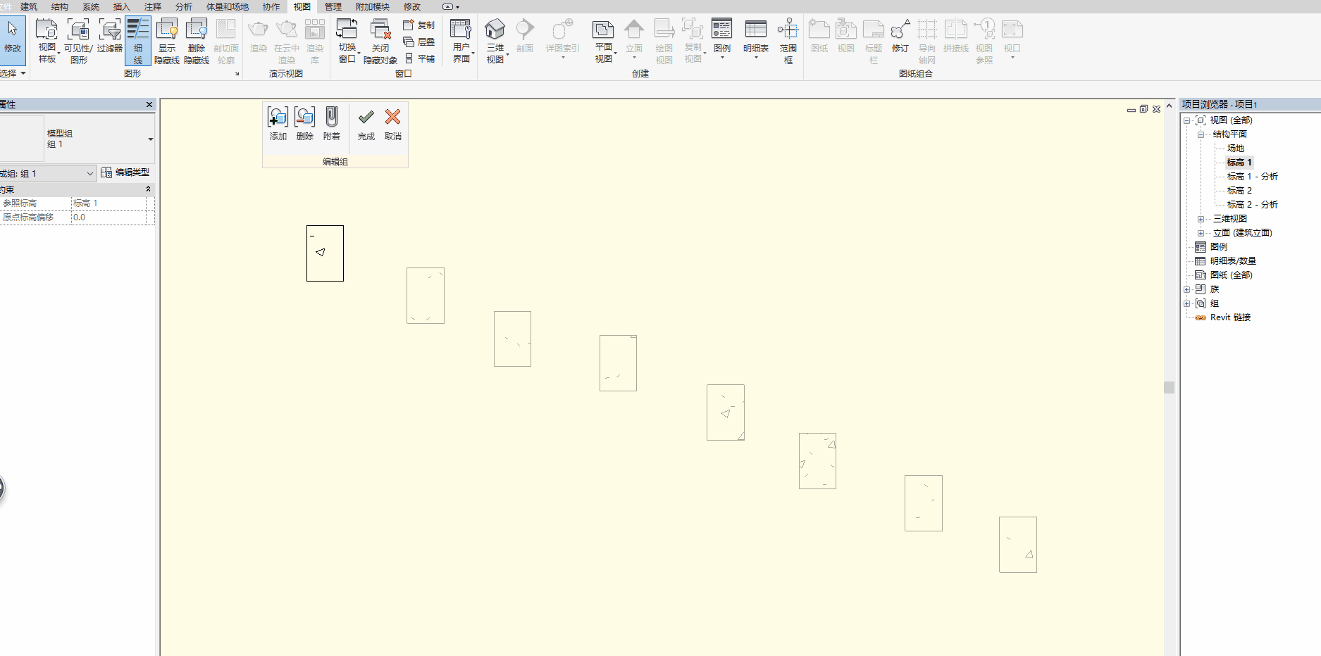Click 复制 replicate window button
This screenshot has height=656, width=1321.
click(x=418, y=25)
